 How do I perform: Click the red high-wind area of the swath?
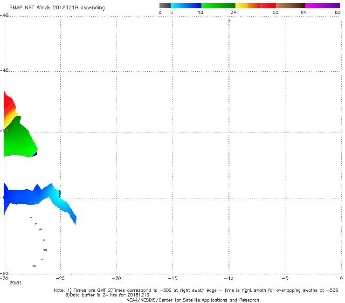click(8, 102)
